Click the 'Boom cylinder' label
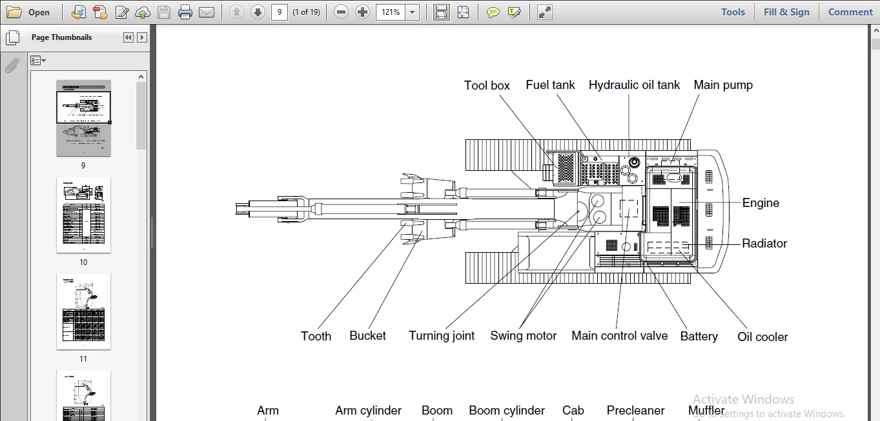The image size is (880, 421). tap(507, 411)
